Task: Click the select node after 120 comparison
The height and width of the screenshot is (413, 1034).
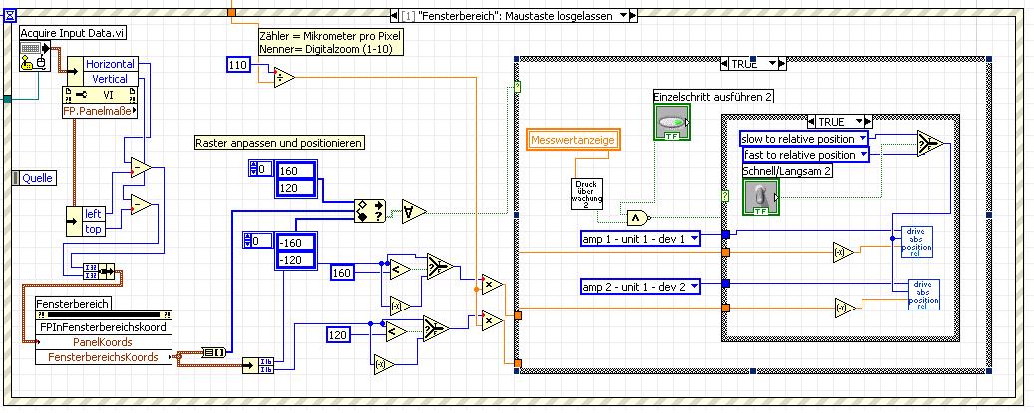Action: [x=435, y=328]
